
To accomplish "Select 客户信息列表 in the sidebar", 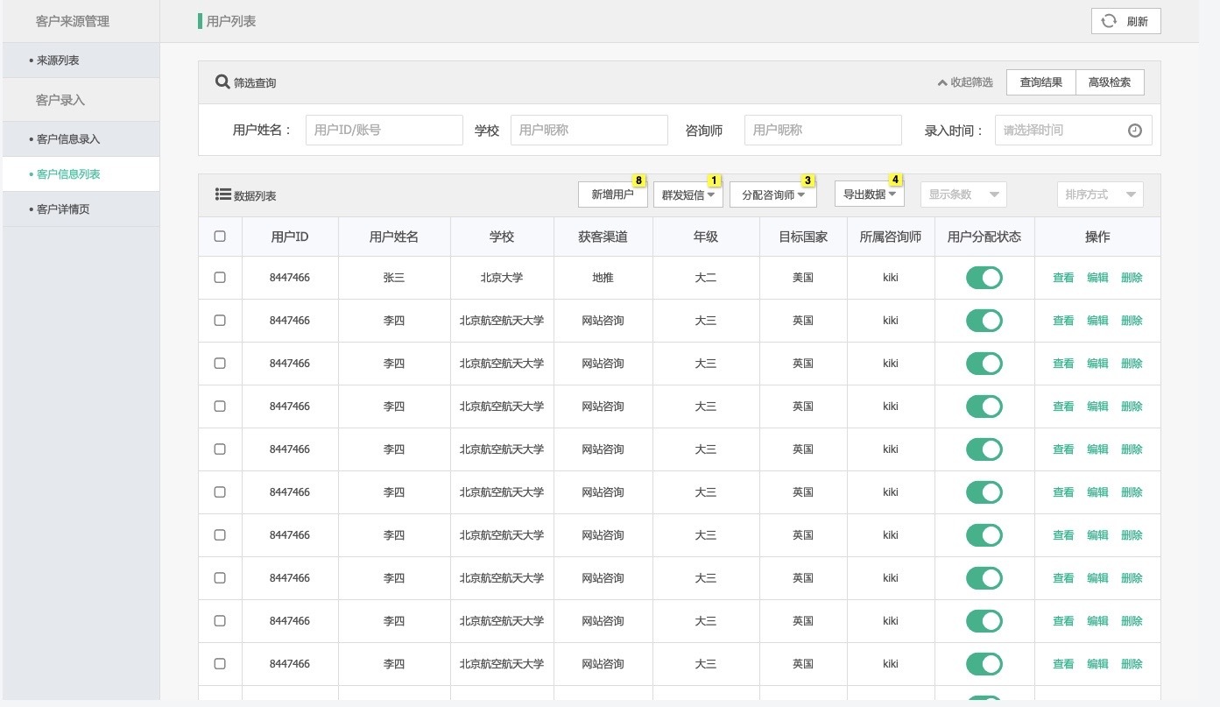I will point(81,174).
